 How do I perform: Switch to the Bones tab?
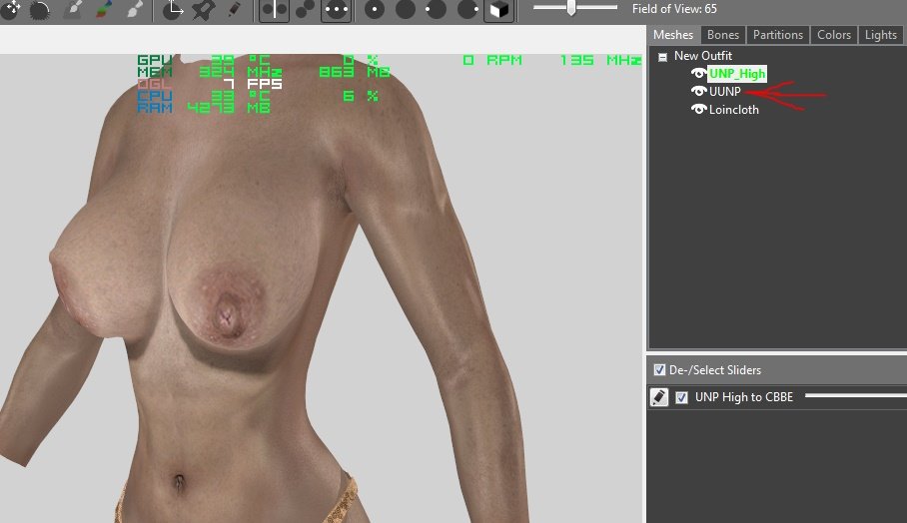tap(723, 35)
